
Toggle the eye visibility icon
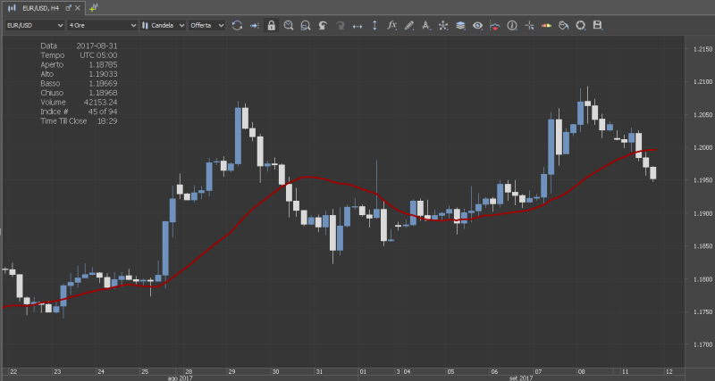[477, 25]
